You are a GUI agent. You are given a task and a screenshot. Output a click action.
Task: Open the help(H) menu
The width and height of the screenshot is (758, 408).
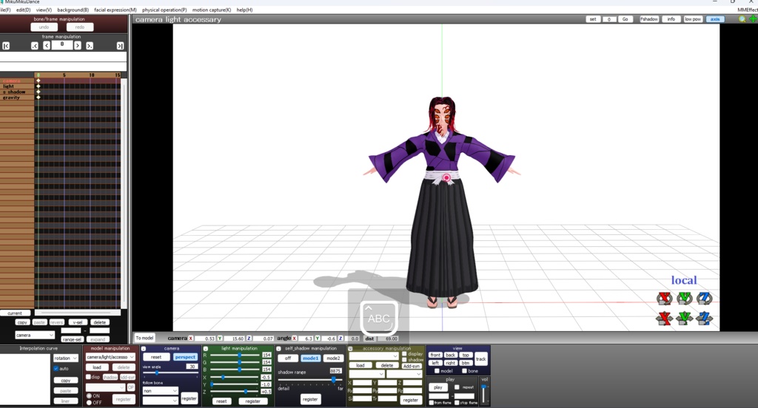[x=244, y=10]
